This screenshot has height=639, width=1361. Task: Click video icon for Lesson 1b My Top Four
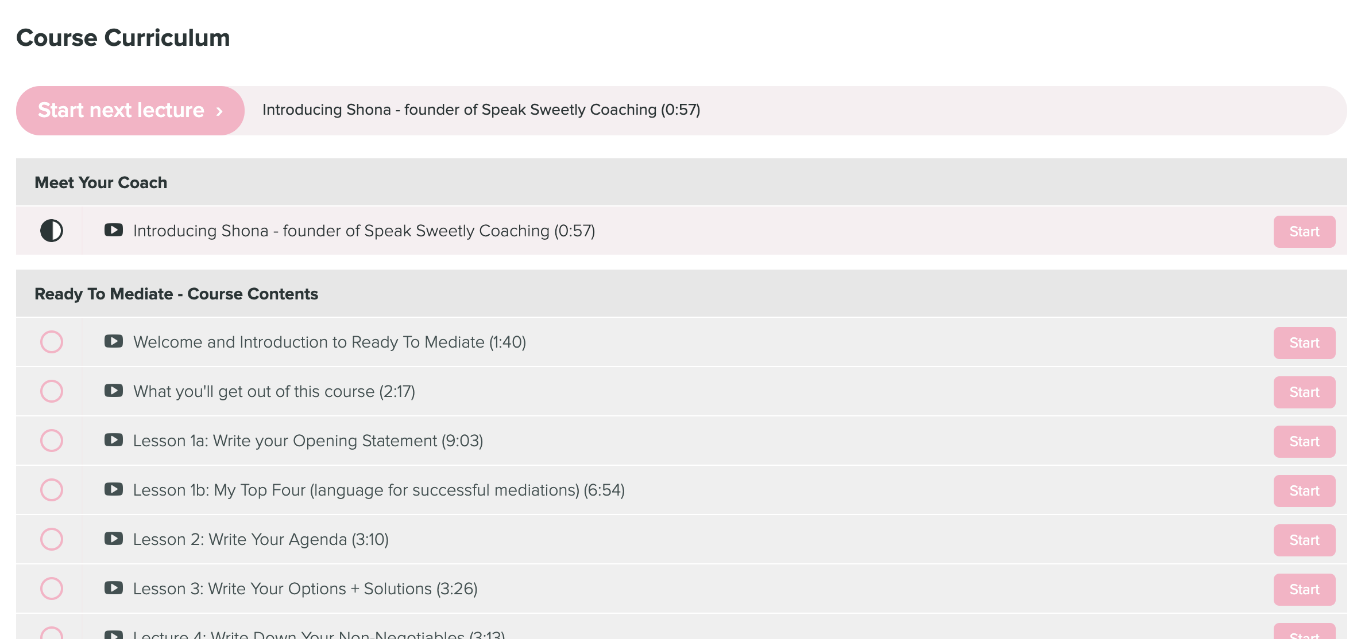coord(114,489)
